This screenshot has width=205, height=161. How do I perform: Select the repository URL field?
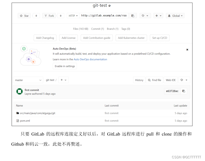click(104, 16)
